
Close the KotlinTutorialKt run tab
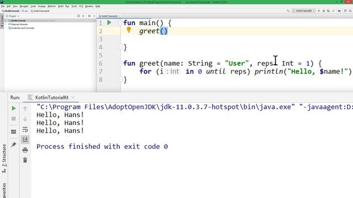[x=73, y=98]
